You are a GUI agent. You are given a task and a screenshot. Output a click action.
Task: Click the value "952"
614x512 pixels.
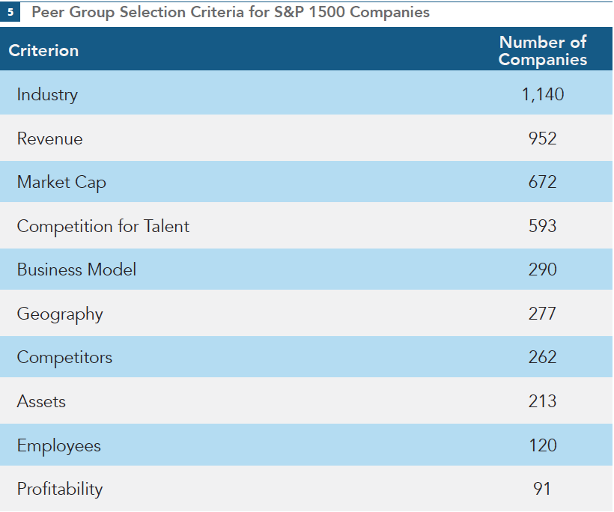click(542, 138)
